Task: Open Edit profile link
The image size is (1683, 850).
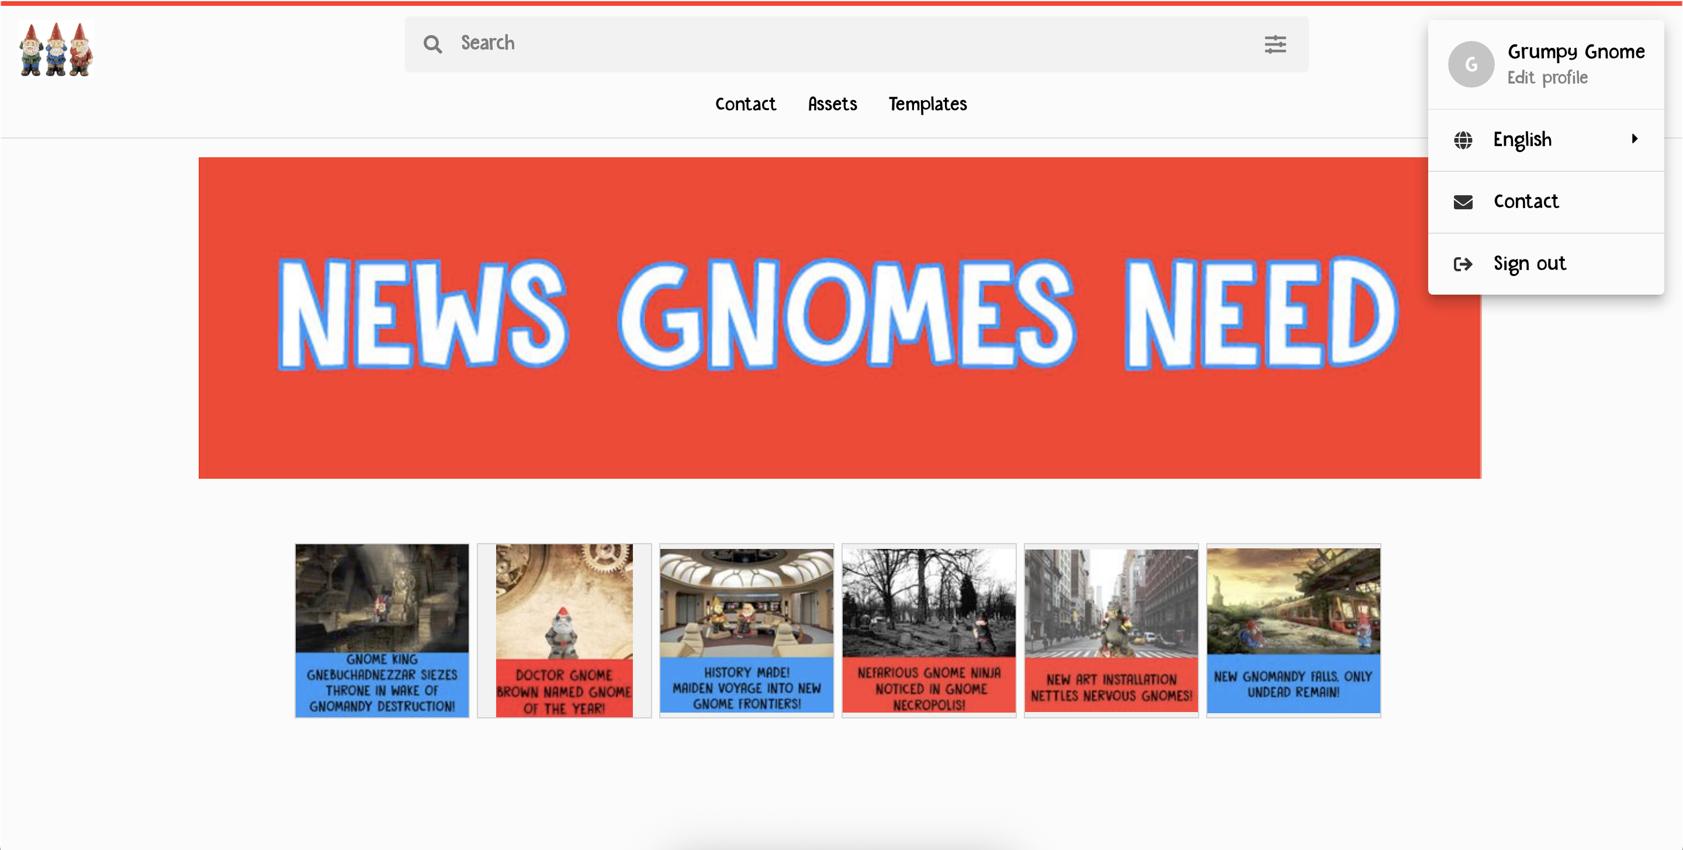Action: click(1546, 78)
